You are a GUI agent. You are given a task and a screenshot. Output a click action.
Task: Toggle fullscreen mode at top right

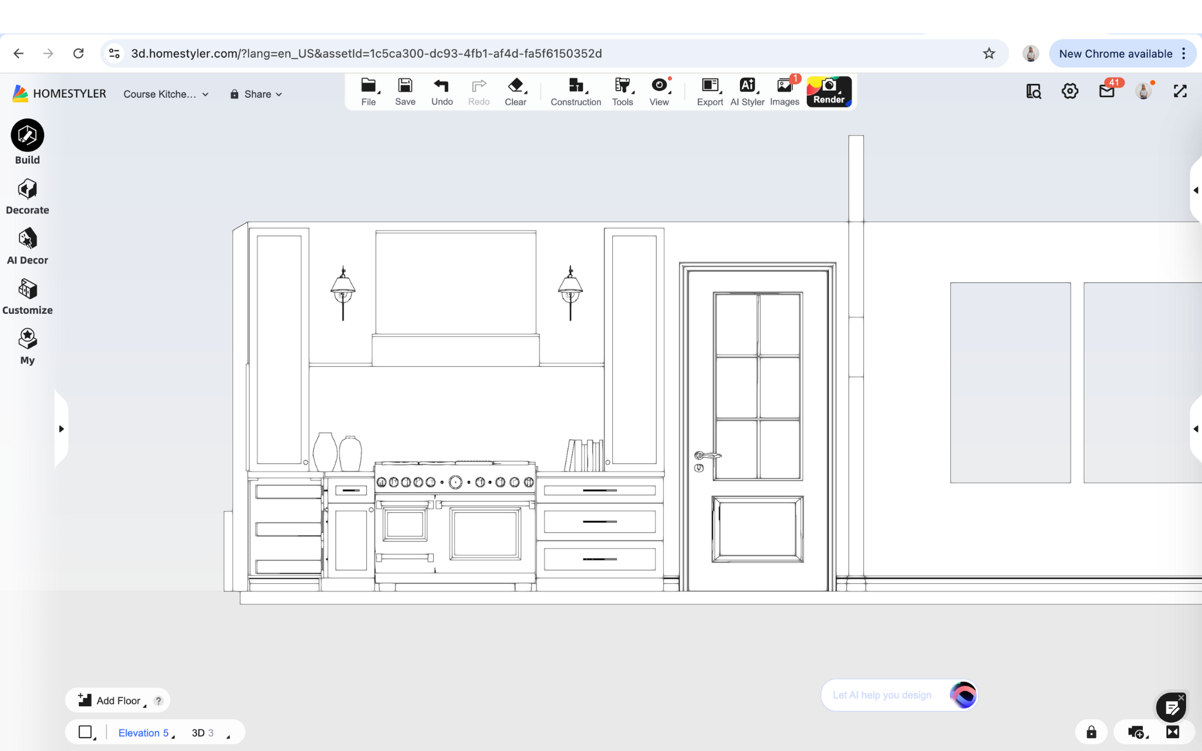click(x=1180, y=92)
